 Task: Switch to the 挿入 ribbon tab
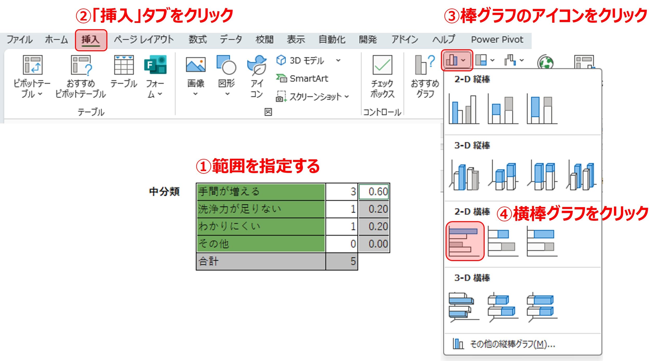pos(92,40)
